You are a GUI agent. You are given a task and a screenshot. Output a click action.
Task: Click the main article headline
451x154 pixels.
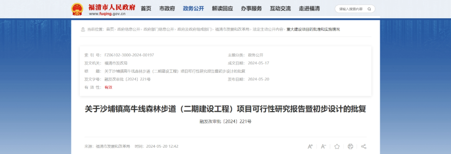point(225,109)
